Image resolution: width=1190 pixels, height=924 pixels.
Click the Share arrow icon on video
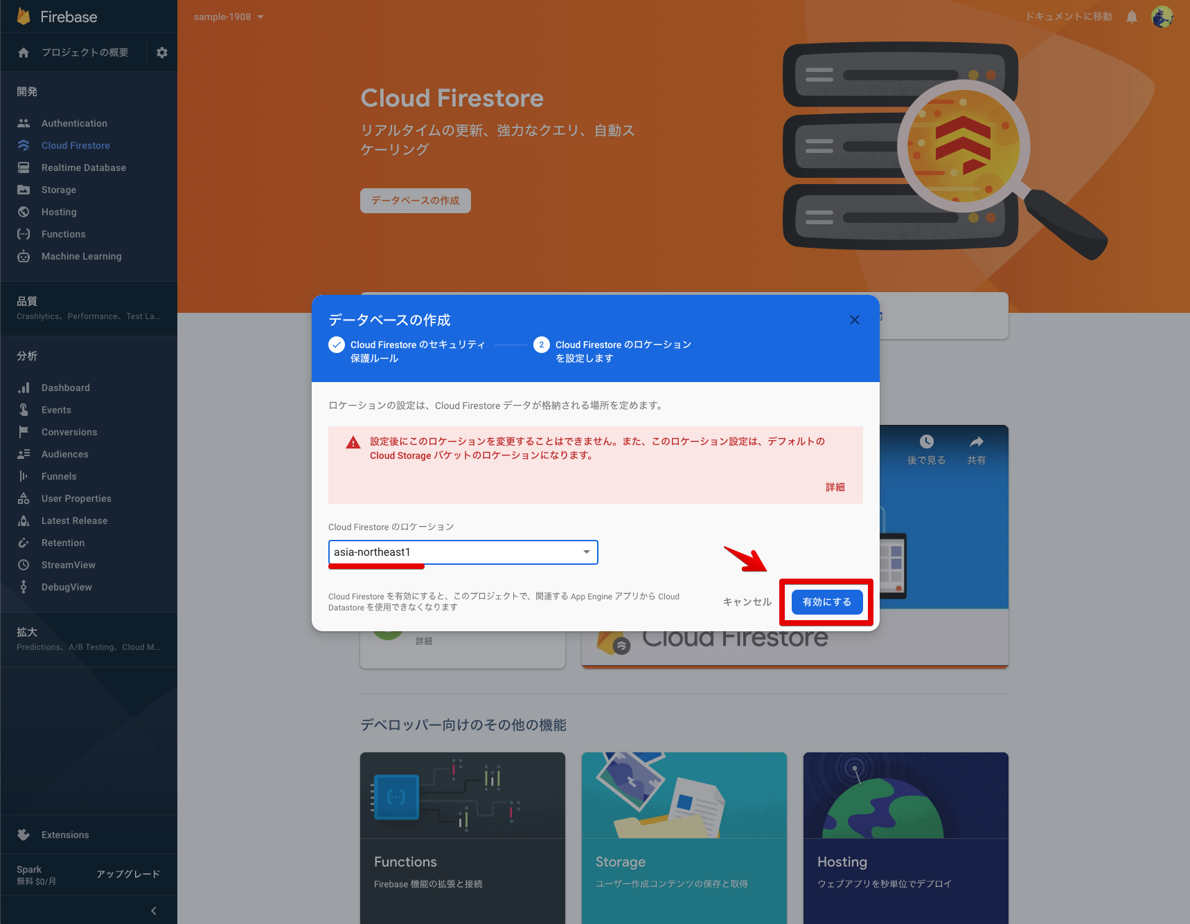tap(977, 442)
